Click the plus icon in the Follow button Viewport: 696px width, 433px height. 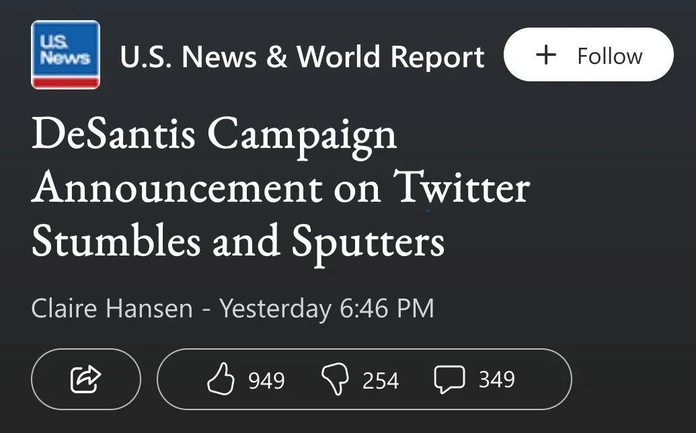(x=546, y=55)
